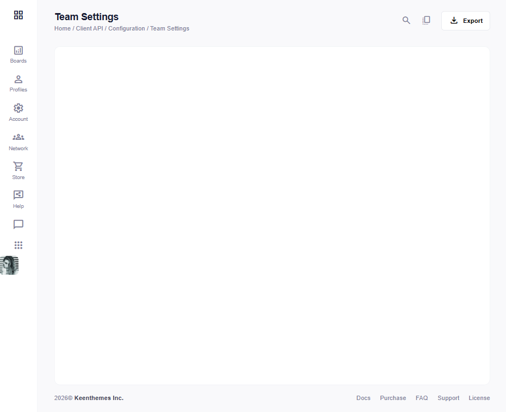Go to Home breadcrumb
The width and height of the screenshot is (506, 412).
coord(62,28)
